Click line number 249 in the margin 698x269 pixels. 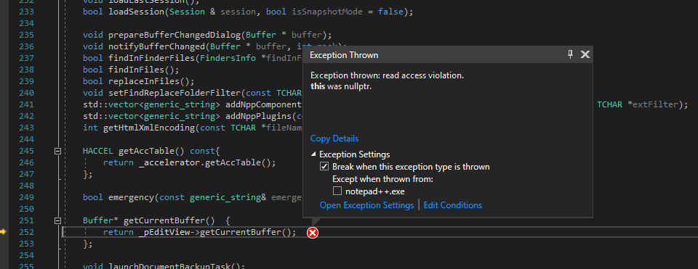27,197
